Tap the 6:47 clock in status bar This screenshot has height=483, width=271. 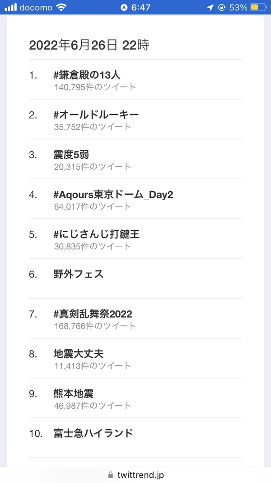click(x=141, y=7)
